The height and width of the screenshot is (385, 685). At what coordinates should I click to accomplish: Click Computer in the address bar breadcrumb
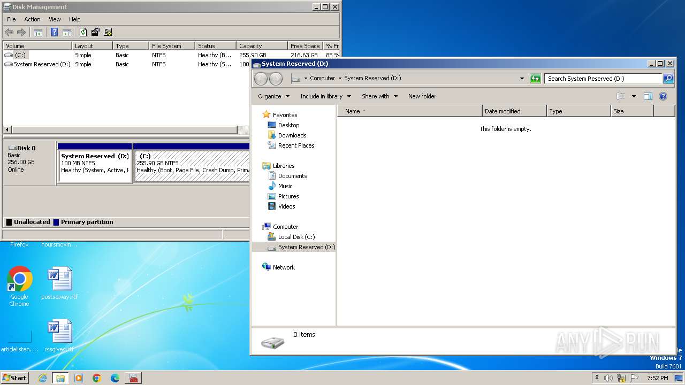point(323,79)
